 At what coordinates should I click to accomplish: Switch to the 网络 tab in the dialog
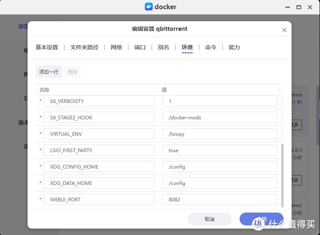coord(116,47)
